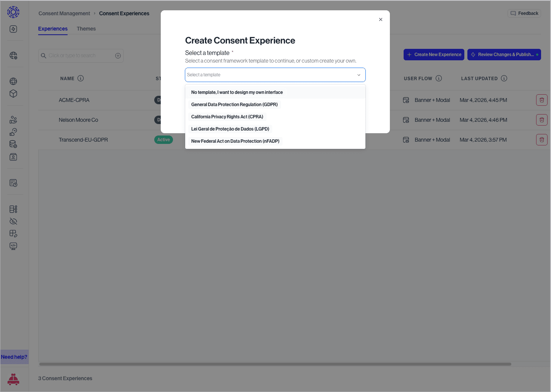Screen dimensions: 551x392
Task: Click the globe icon in the sidebar
Action: [13, 81]
